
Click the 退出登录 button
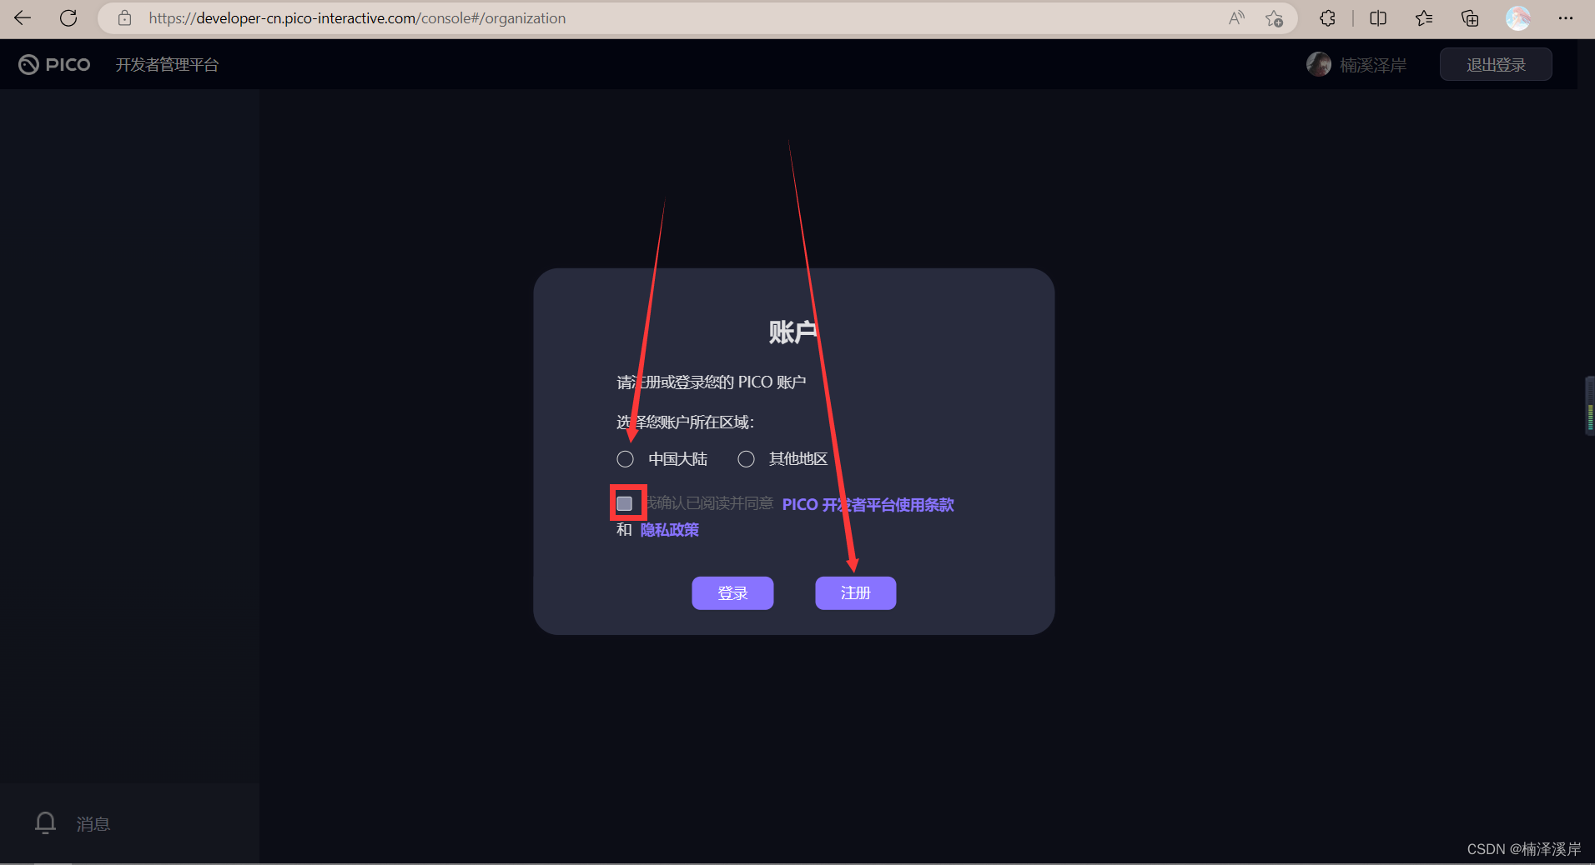(x=1496, y=65)
